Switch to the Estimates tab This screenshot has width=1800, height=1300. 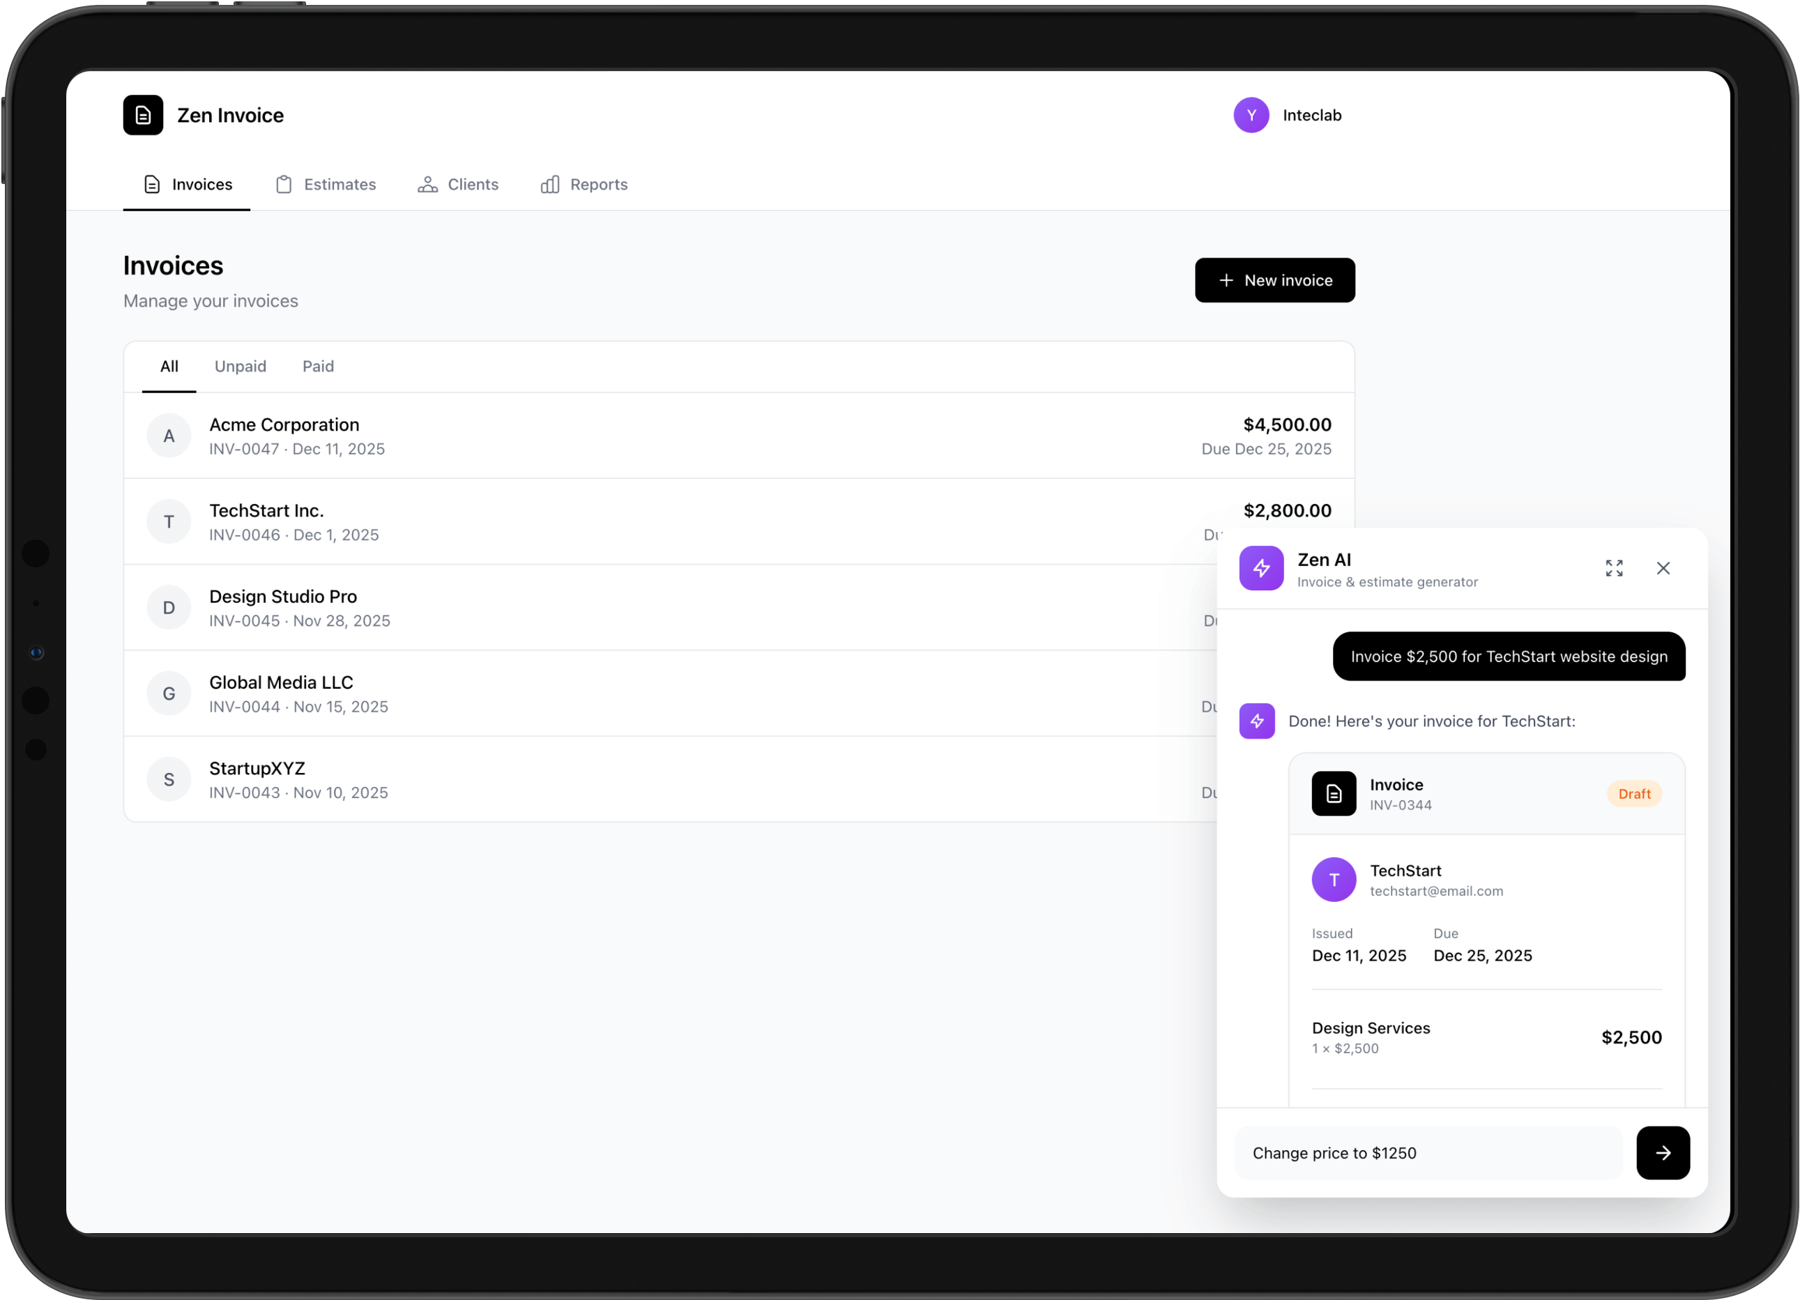pos(326,185)
